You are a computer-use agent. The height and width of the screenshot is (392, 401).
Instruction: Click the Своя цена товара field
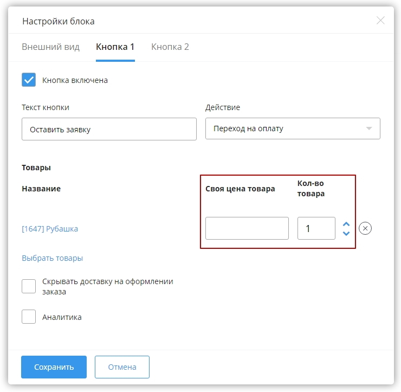tap(247, 228)
